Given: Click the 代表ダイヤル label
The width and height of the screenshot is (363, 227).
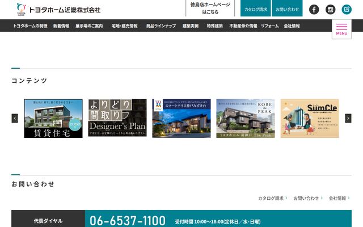Looking at the screenshot, I should [x=48, y=221].
